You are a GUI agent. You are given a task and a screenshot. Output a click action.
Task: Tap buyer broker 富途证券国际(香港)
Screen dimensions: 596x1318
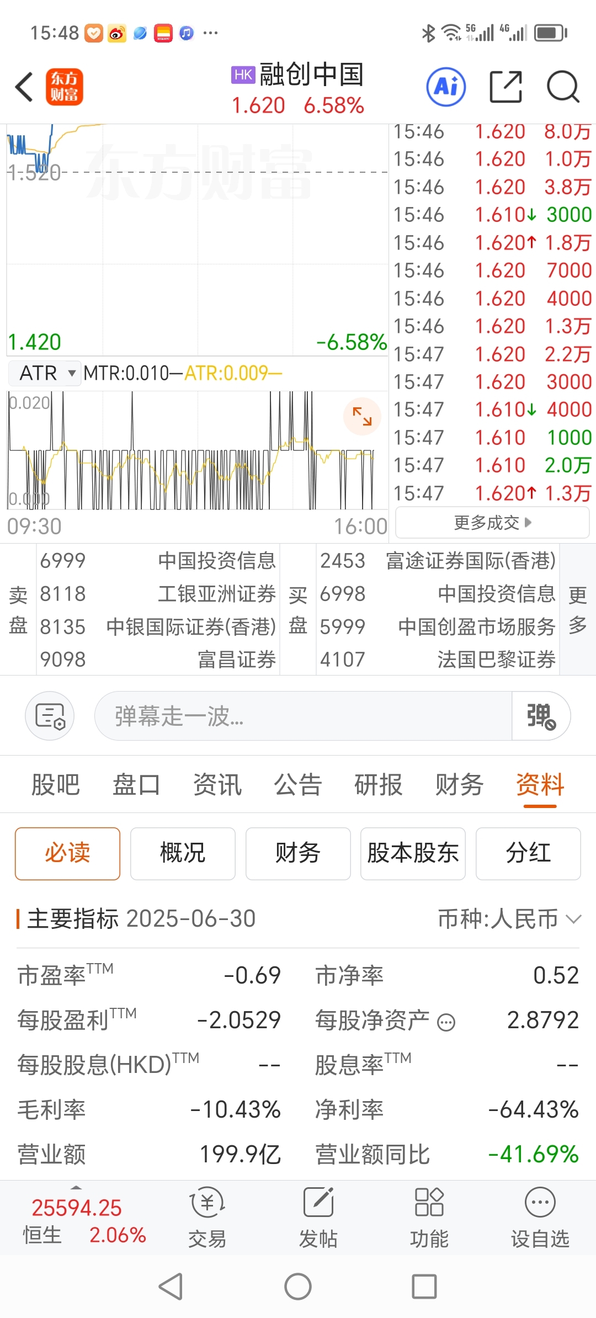438,561
